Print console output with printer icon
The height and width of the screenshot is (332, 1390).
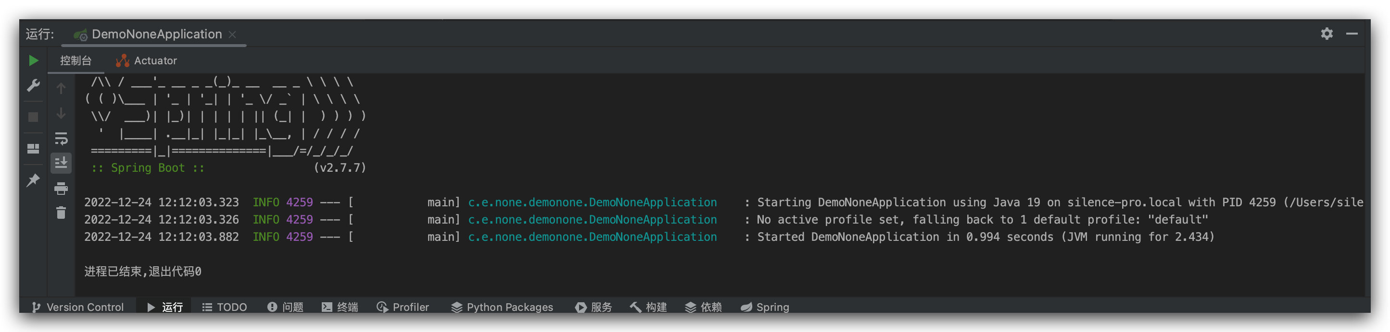click(x=61, y=189)
